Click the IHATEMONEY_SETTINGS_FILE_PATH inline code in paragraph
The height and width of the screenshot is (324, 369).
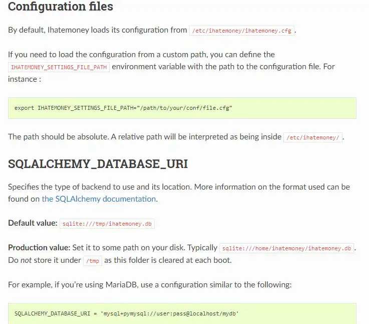pos(59,67)
